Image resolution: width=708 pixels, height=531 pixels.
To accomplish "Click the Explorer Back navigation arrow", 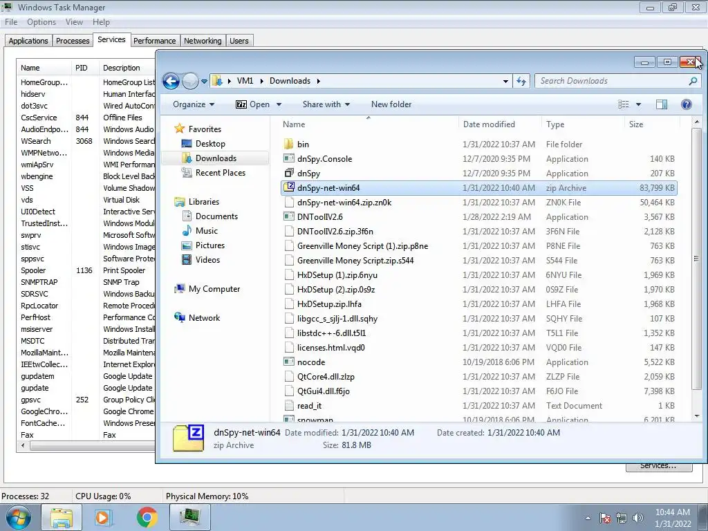I will click(x=171, y=82).
